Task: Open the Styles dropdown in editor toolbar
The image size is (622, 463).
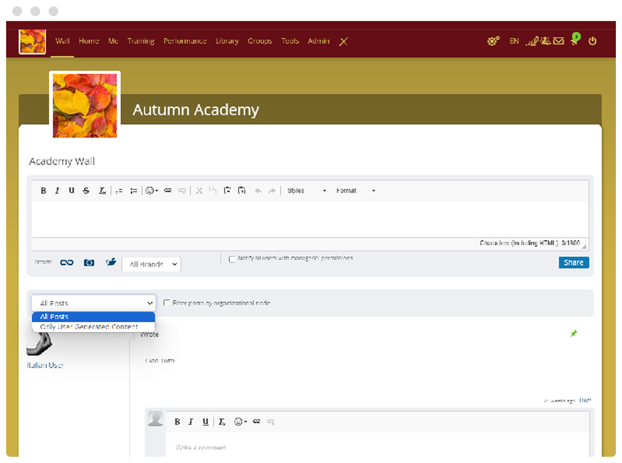Action: [306, 191]
